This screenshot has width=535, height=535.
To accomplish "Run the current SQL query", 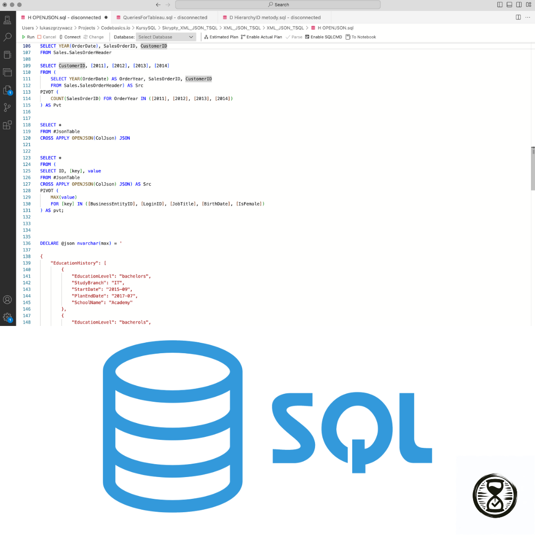I will click(28, 37).
